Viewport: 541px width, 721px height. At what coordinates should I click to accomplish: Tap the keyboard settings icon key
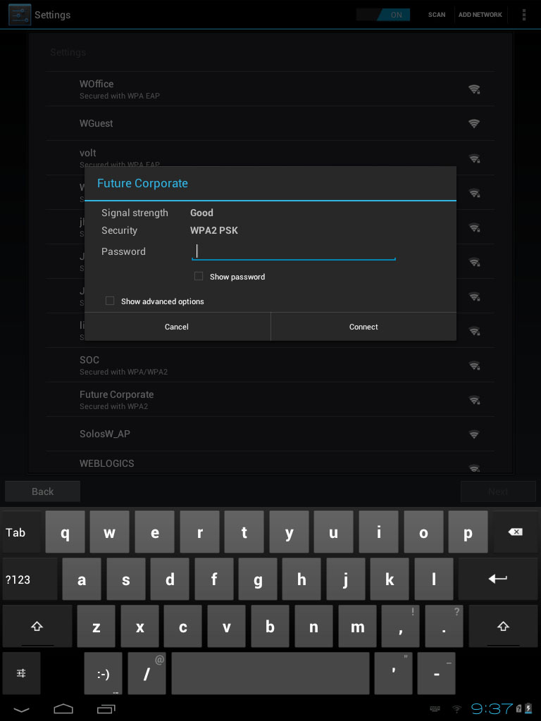tap(21, 673)
